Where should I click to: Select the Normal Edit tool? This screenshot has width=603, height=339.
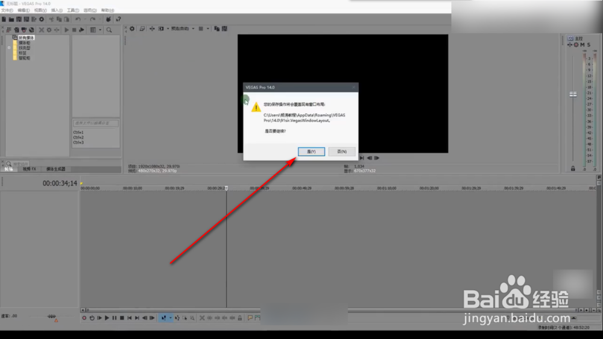click(164, 318)
